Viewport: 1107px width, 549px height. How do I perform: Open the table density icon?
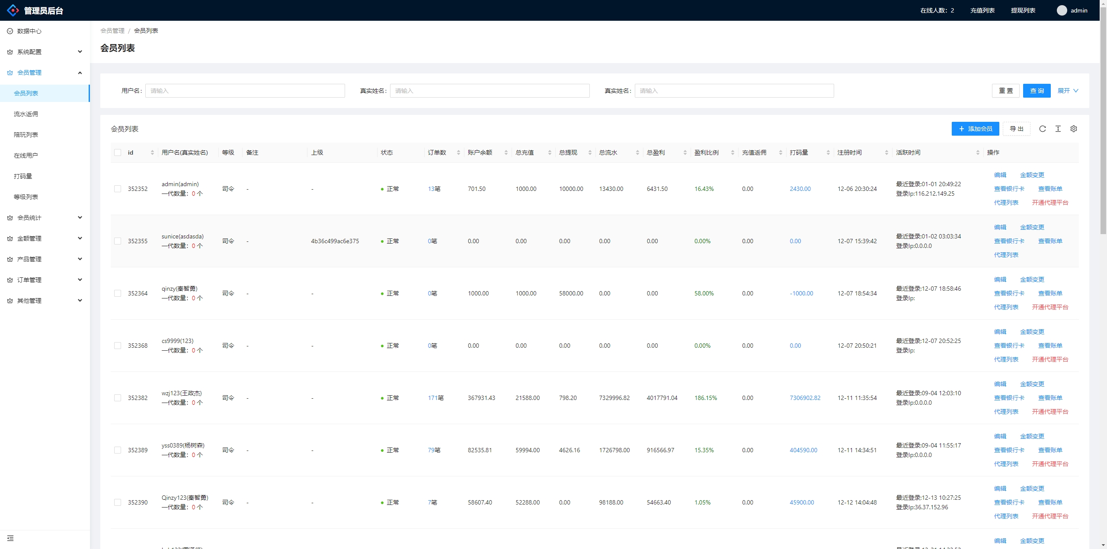[1058, 129]
